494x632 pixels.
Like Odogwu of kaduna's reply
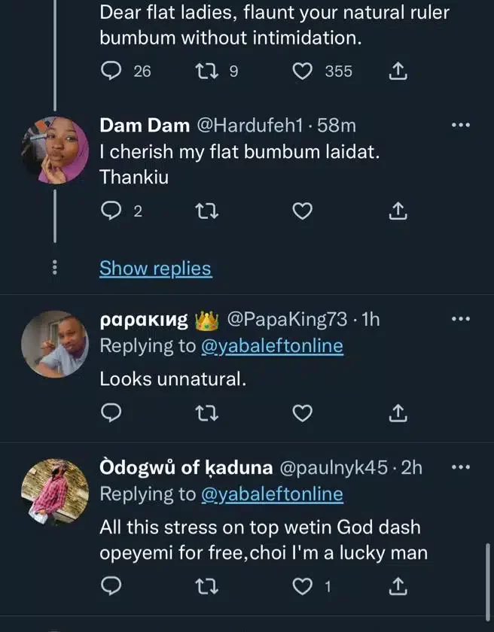(x=302, y=585)
